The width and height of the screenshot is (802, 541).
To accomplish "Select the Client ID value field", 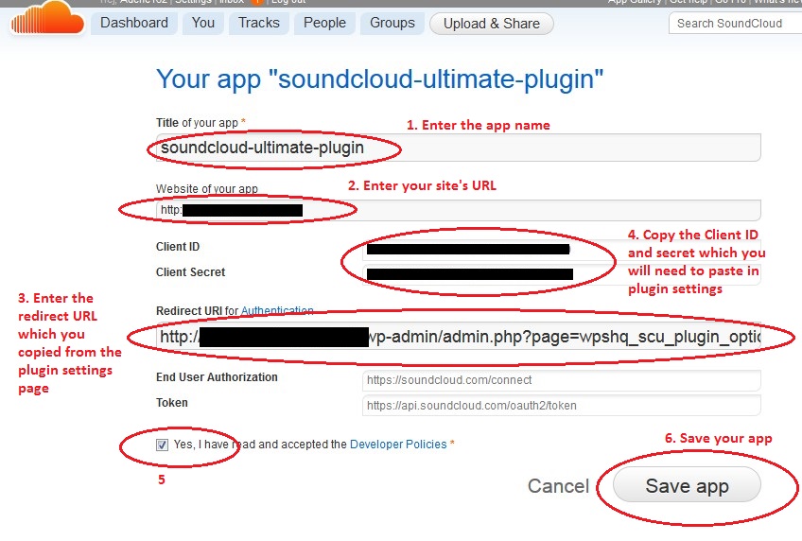I will [x=561, y=250].
